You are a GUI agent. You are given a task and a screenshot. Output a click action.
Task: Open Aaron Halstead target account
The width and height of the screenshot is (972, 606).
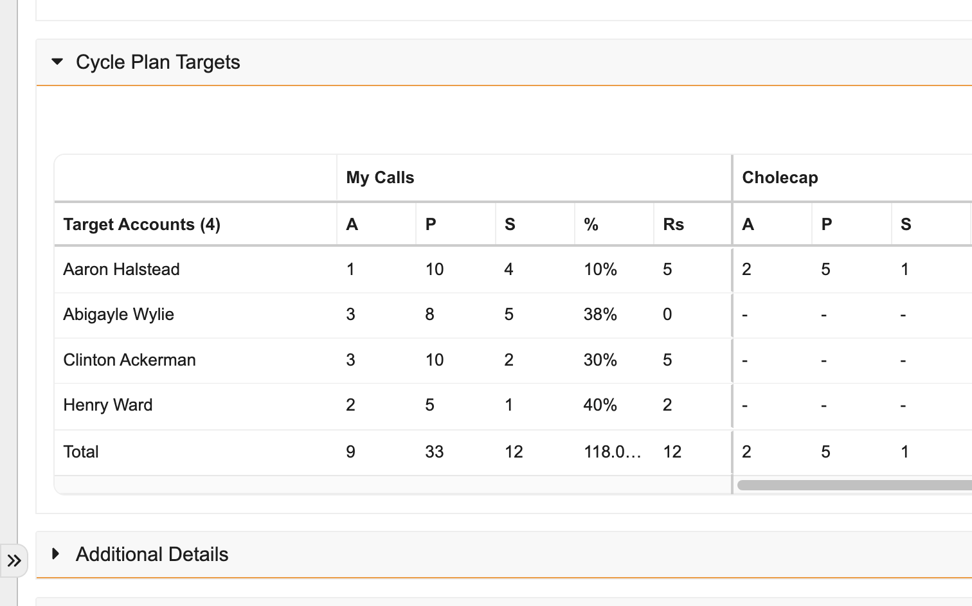click(122, 269)
